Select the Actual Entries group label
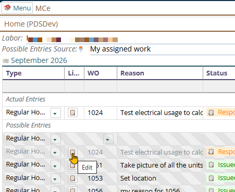This screenshot has height=192, width=235. click(26, 99)
